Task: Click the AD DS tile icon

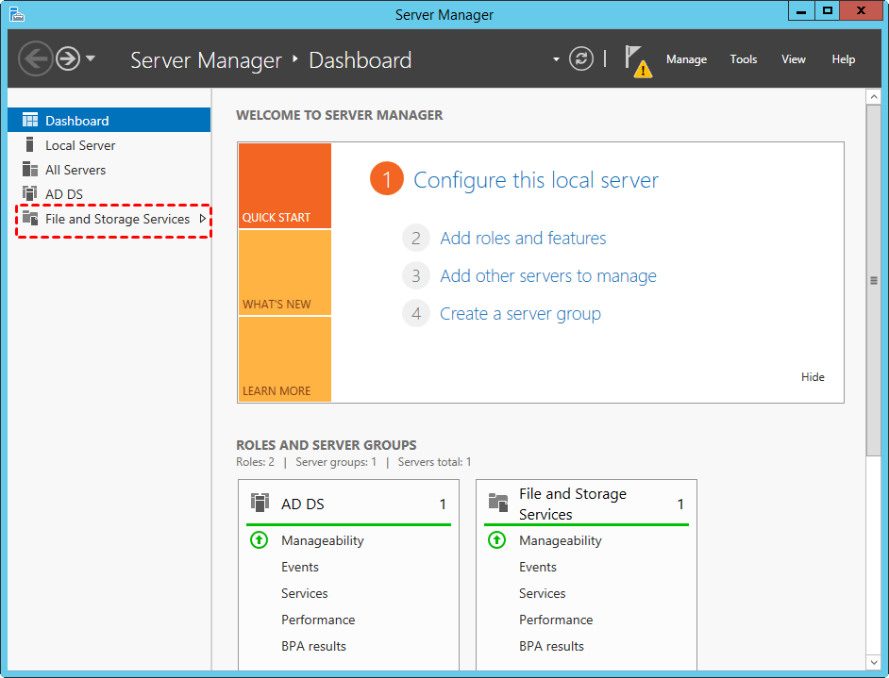Action: pos(260,503)
